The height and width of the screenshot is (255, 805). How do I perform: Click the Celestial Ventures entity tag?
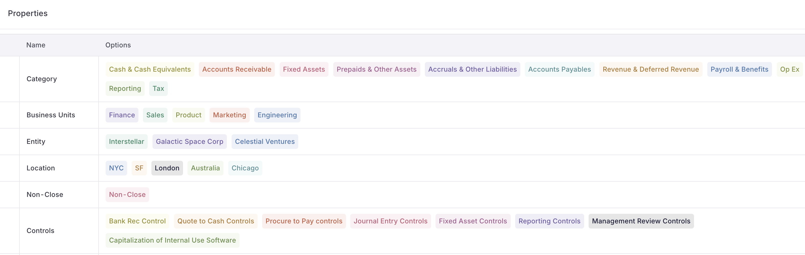click(265, 141)
